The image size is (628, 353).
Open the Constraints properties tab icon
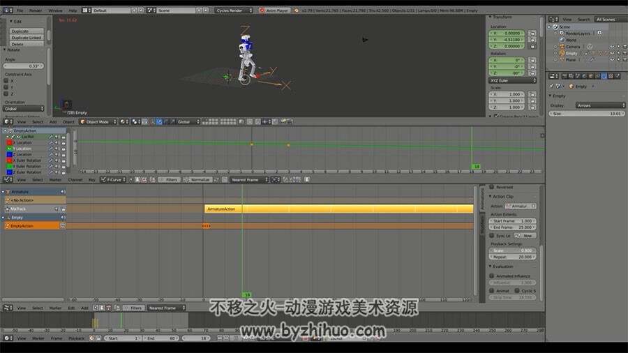coord(598,75)
